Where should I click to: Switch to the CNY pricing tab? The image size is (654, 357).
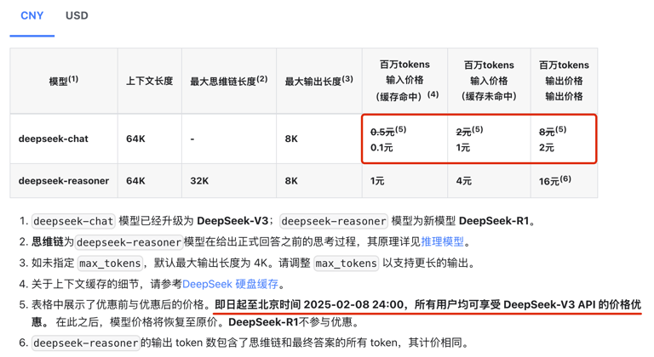32,16
